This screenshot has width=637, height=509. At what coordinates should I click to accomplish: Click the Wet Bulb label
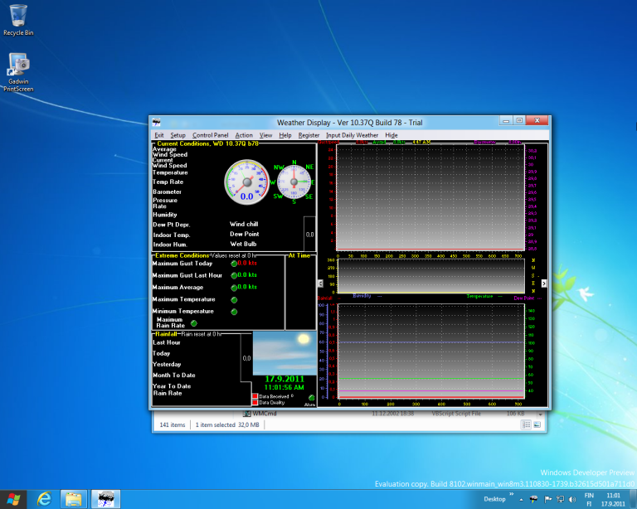(243, 244)
